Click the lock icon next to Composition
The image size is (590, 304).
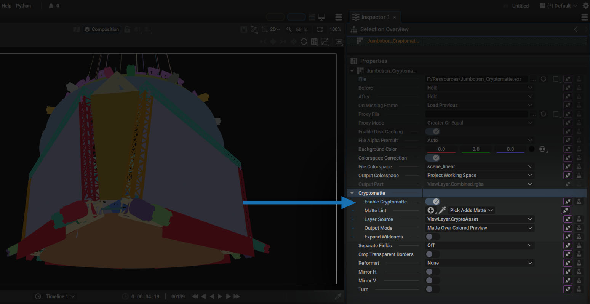coord(127,29)
